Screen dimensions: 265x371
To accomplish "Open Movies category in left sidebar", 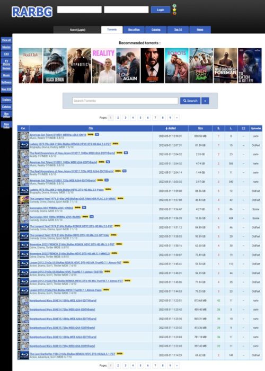I will pyautogui.click(x=6, y=47).
